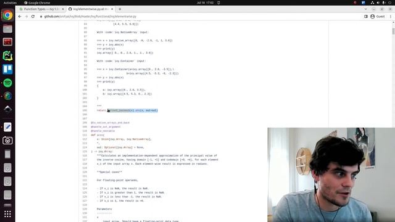The width and height of the screenshot is (395, 222).
Task: Open Google Chrome from the dock
Action: click(x=7, y=15)
